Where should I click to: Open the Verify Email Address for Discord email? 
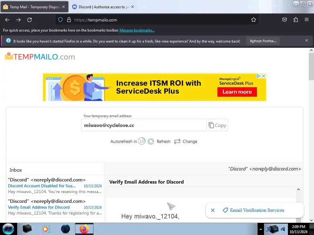55,207
